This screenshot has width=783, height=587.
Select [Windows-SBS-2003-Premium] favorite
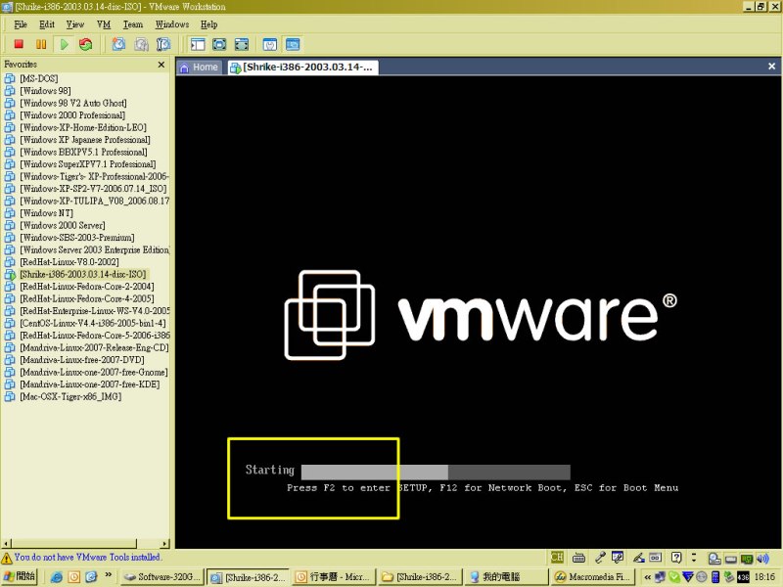coord(77,238)
